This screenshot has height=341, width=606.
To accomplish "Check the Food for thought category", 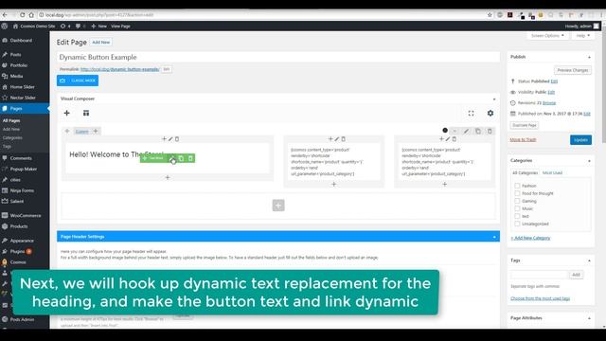I will [517, 193].
